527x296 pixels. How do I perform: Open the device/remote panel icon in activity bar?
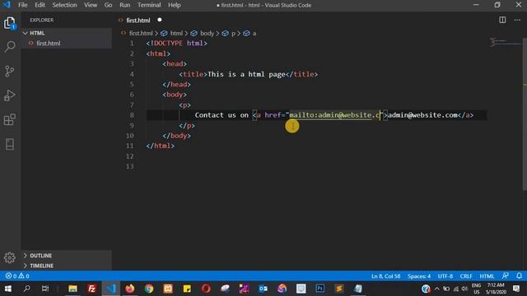pos(10,145)
